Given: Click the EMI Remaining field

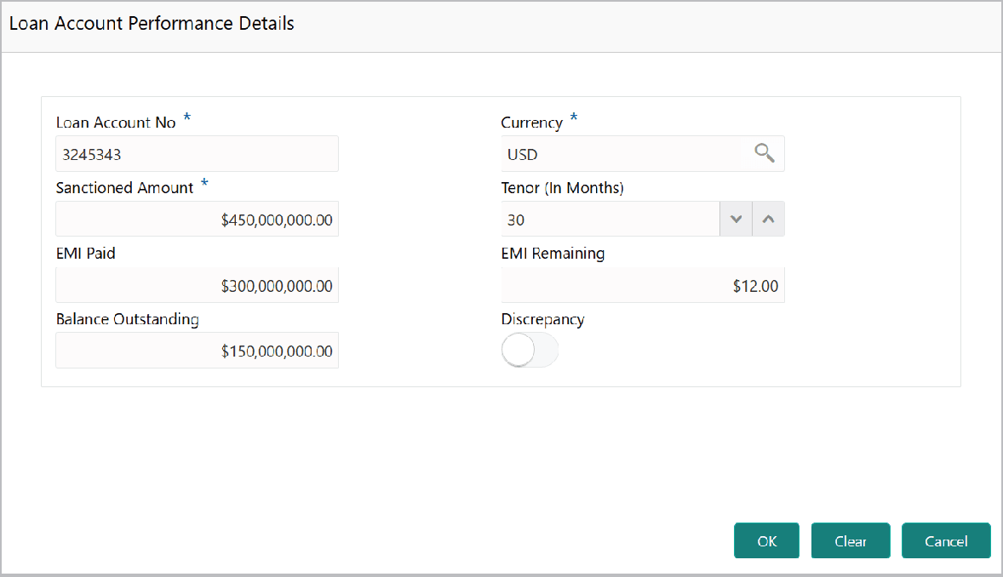Looking at the screenshot, I should coord(642,284).
